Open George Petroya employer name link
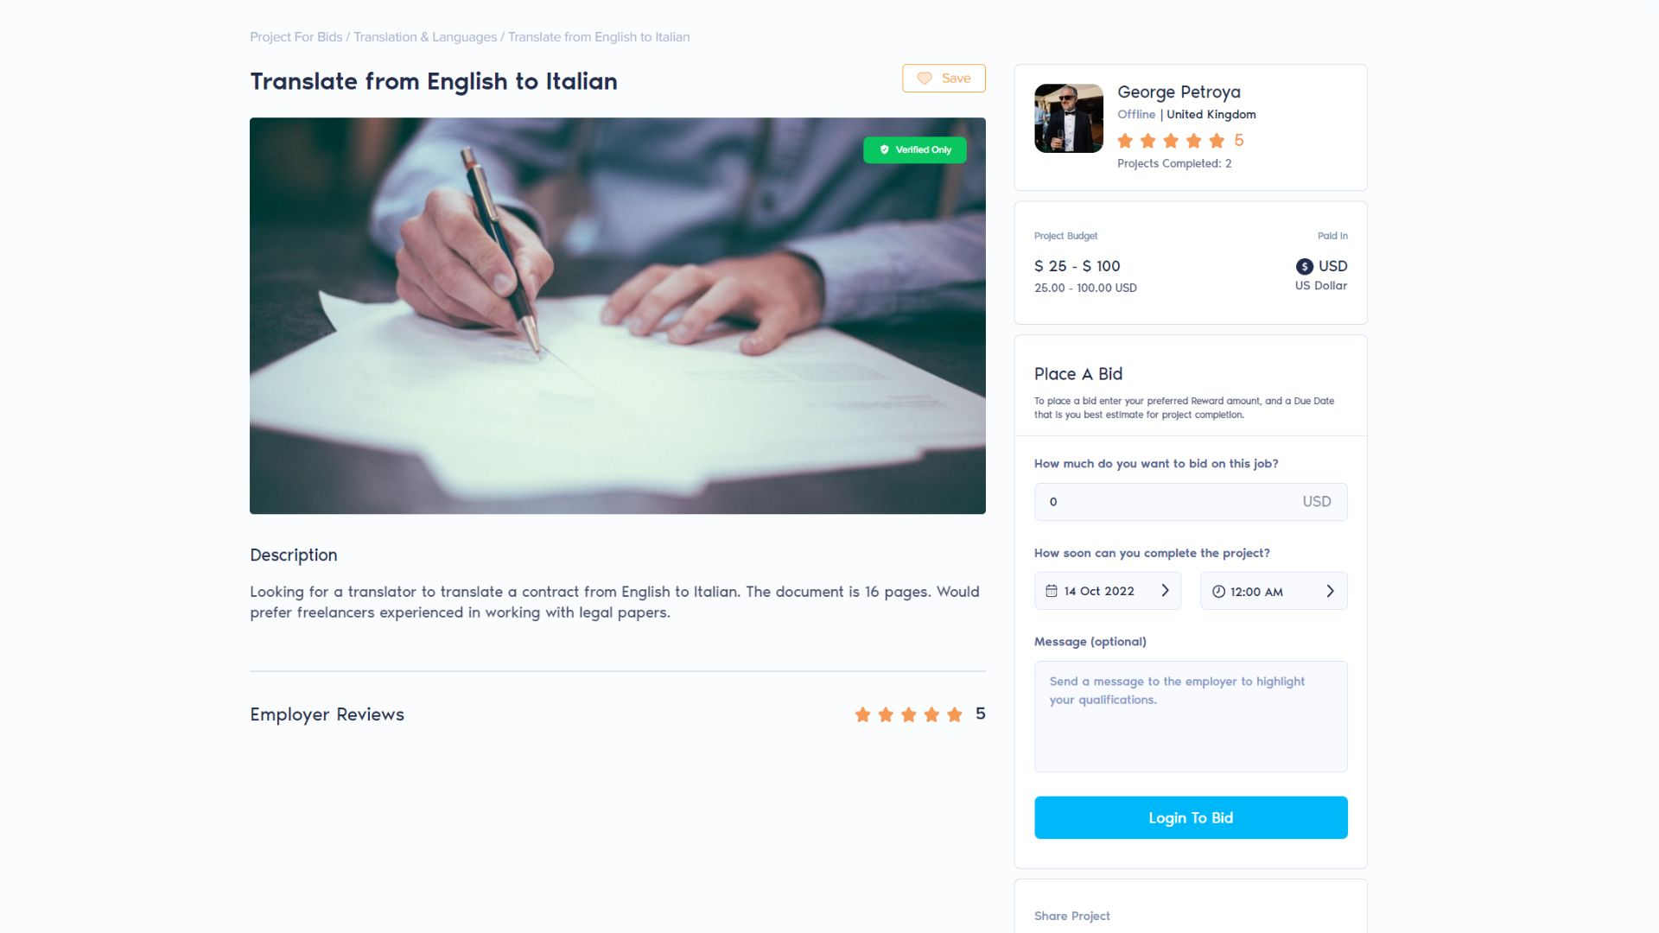1659x933 pixels. coord(1179,92)
